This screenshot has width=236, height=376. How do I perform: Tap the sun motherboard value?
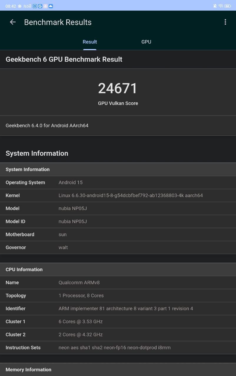[x=63, y=234]
